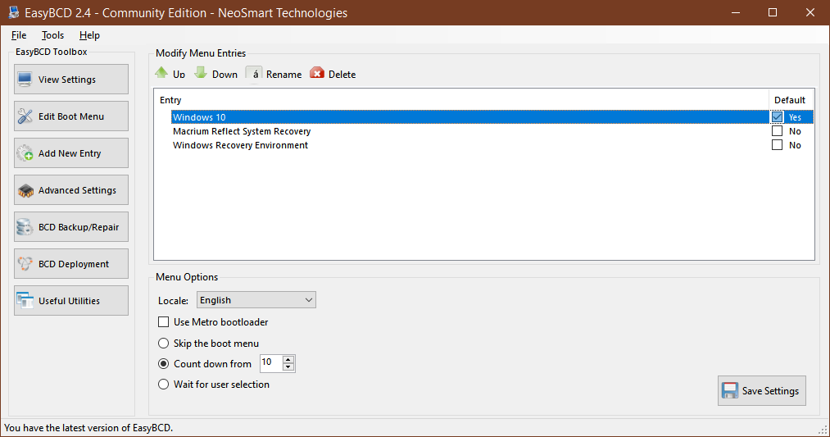Open Useful Utilities
Viewport: 830px width, 437px height.
71,300
